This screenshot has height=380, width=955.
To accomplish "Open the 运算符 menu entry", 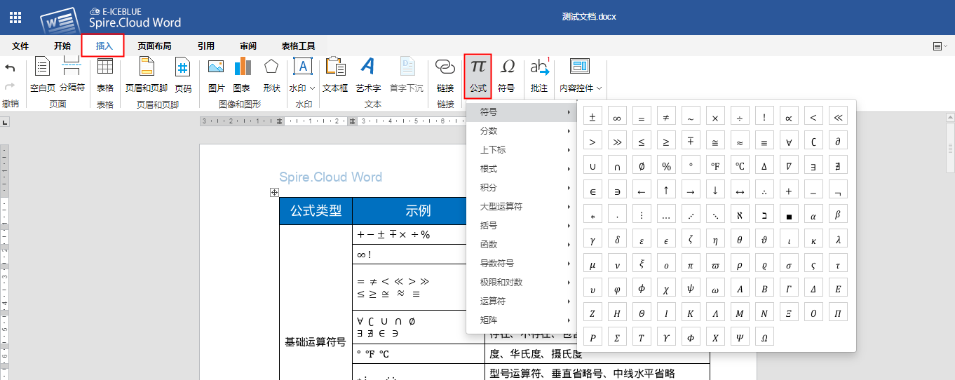I will 522,301.
